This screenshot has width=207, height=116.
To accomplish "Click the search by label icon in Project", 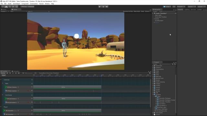I will click(175, 64).
